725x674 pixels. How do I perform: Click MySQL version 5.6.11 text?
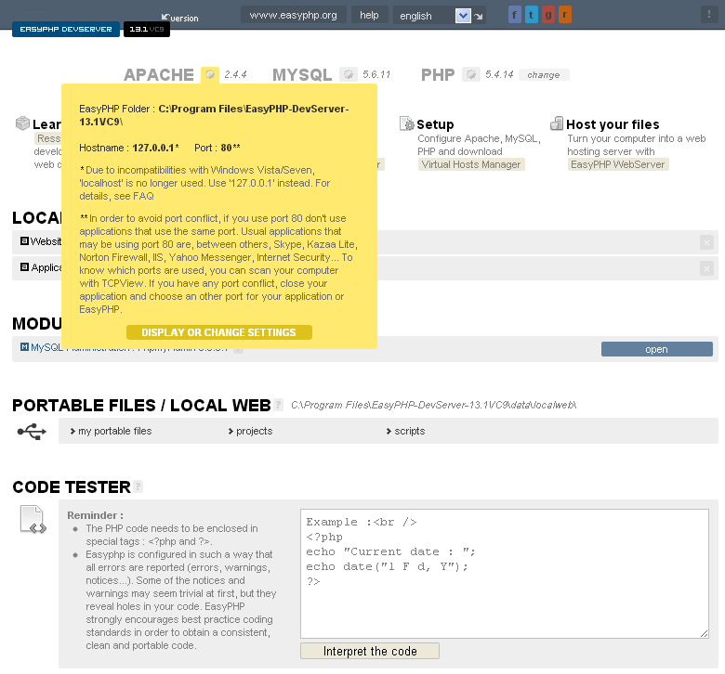pyautogui.click(x=376, y=74)
